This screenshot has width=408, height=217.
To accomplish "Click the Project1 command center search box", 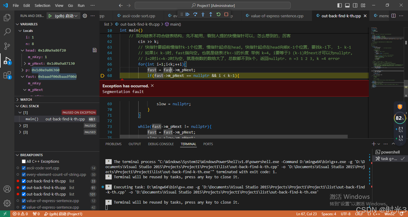I will pyautogui.click(x=213, y=5).
